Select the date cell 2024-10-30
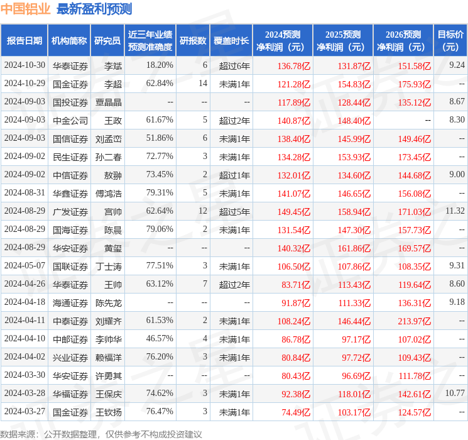 [24, 65]
